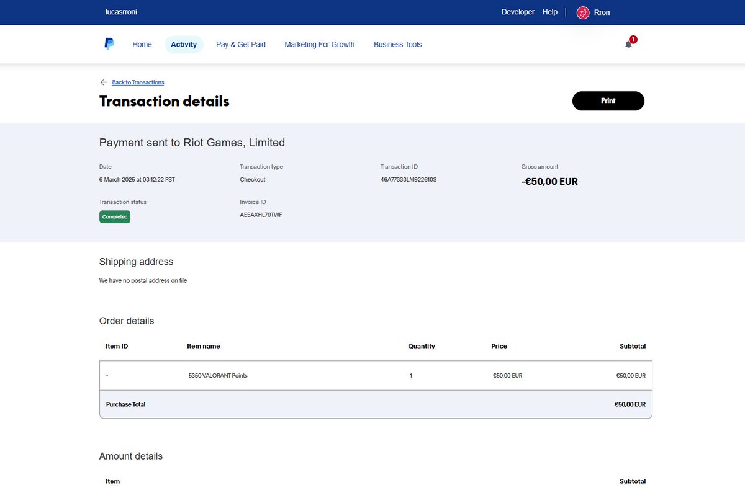Go Back to Transactions

coord(138,82)
